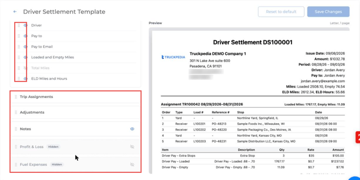Select the Loaded and Empty Miles label

pos(53,57)
